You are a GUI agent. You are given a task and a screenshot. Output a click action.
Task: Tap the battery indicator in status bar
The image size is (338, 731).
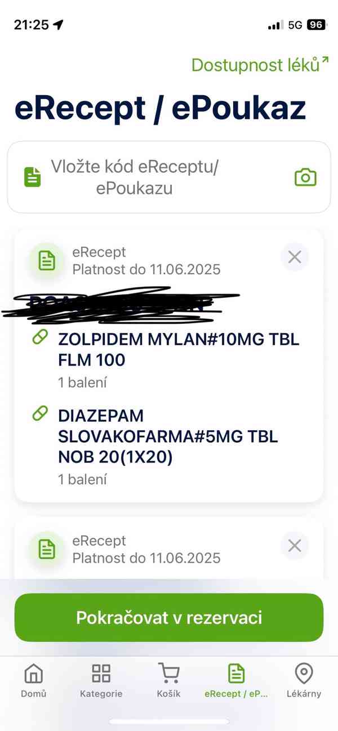pyautogui.click(x=316, y=25)
